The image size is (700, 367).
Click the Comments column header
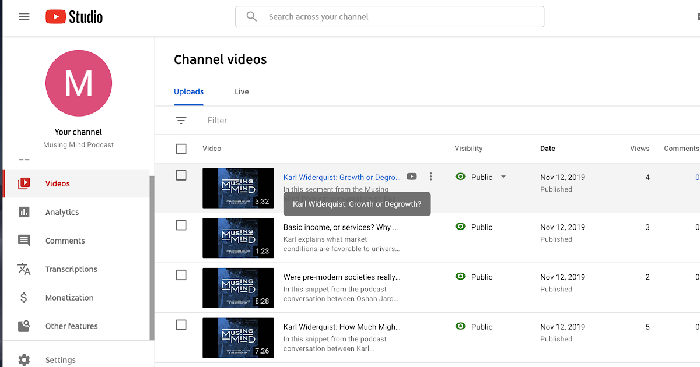point(681,149)
